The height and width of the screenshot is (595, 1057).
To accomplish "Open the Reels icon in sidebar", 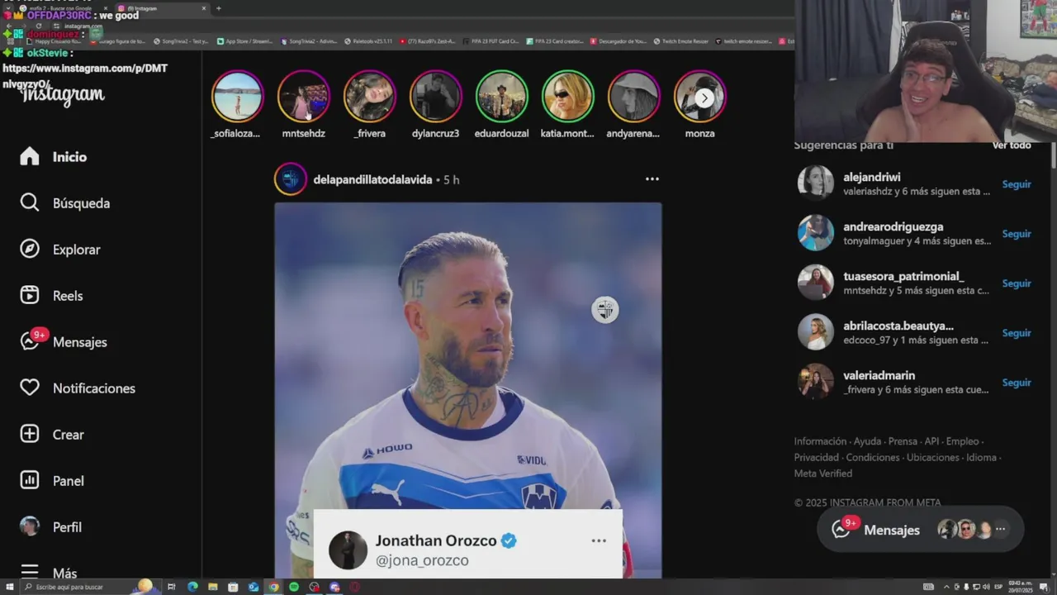I will (30, 295).
